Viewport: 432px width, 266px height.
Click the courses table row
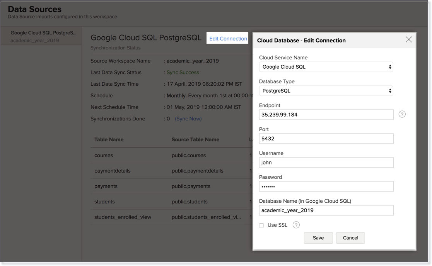click(104, 155)
